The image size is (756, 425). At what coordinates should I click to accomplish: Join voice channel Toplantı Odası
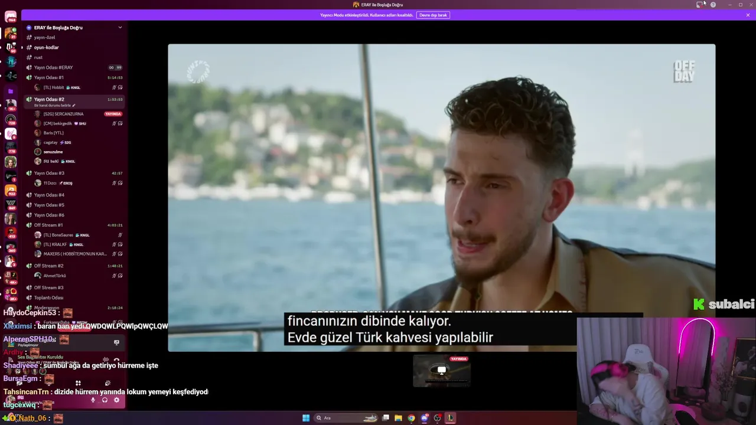click(x=74, y=297)
